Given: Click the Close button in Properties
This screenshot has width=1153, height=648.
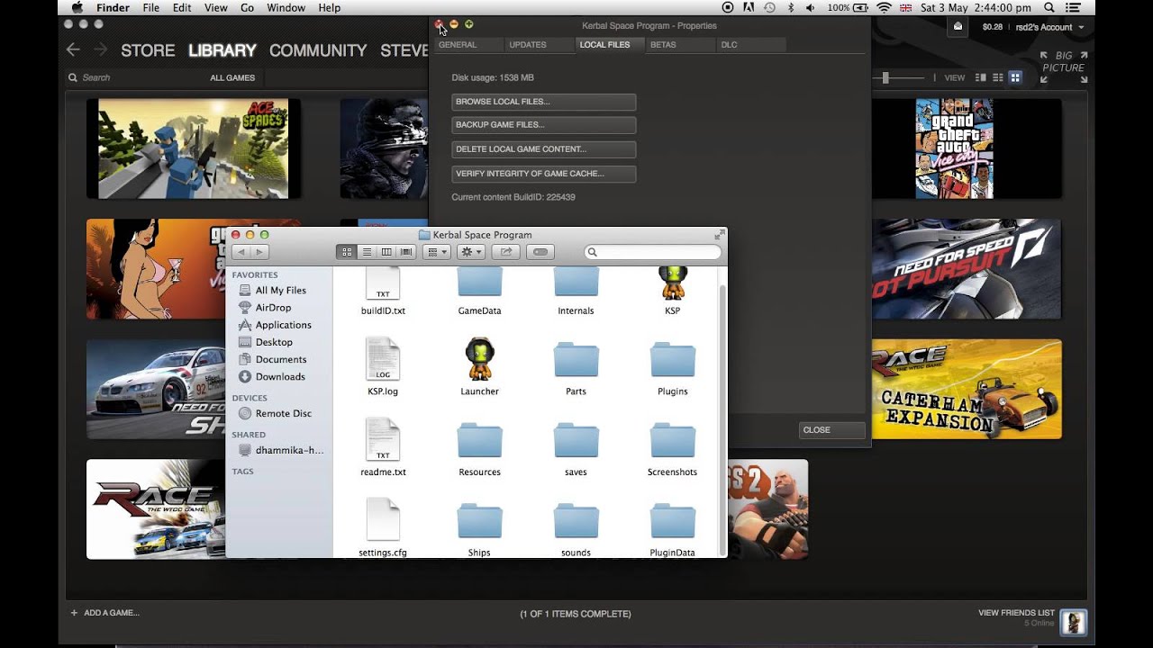Looking at the screenshot, I should 831,430.
